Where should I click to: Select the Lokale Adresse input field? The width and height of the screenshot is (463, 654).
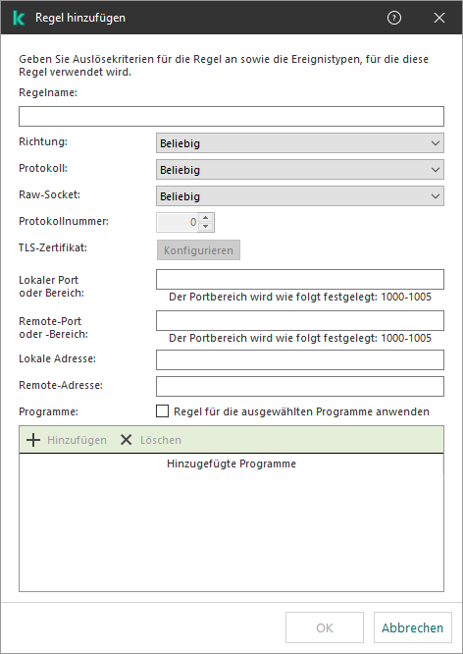300,360
